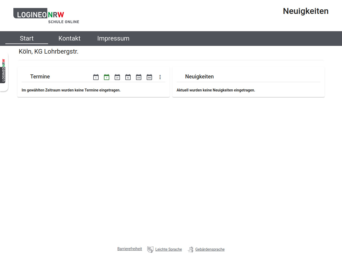Screen dimensions: 342x256
Task: Open the Start tab
Action: pyautogui.click(x=27, y=38)
